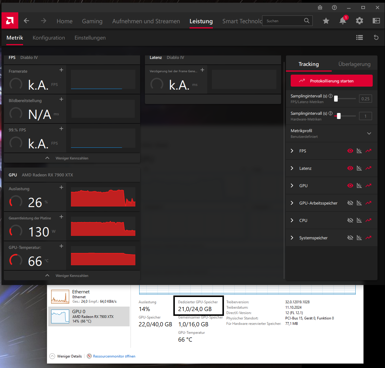The height and width of the screenshot is (368, 385).
Task: Open Aufnehmen und Streamen tab
Action: click(146, 21)
